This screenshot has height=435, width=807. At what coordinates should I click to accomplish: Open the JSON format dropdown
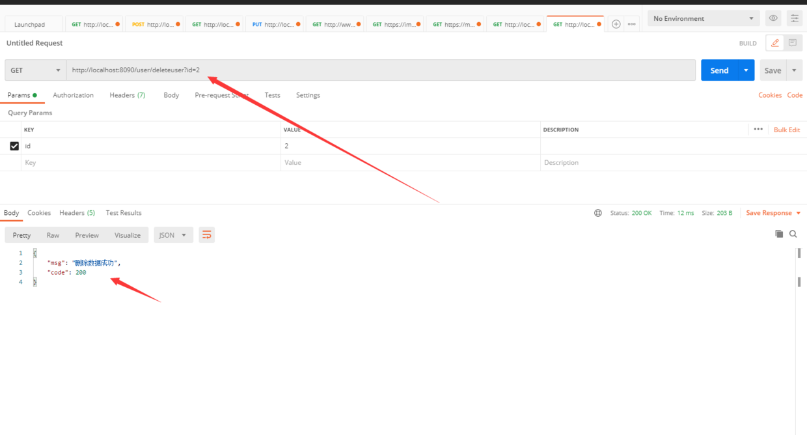[173, 235]
